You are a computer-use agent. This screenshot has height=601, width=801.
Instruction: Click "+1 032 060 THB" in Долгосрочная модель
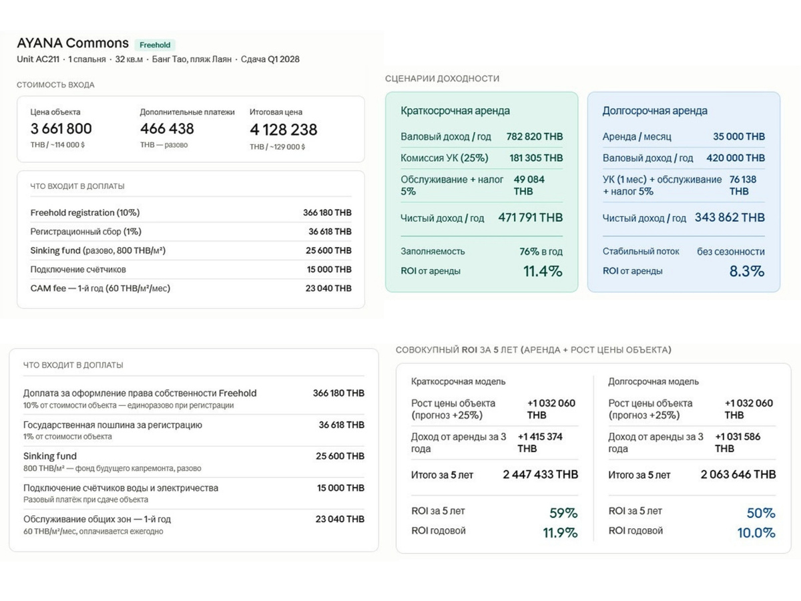tap(749, 409)
